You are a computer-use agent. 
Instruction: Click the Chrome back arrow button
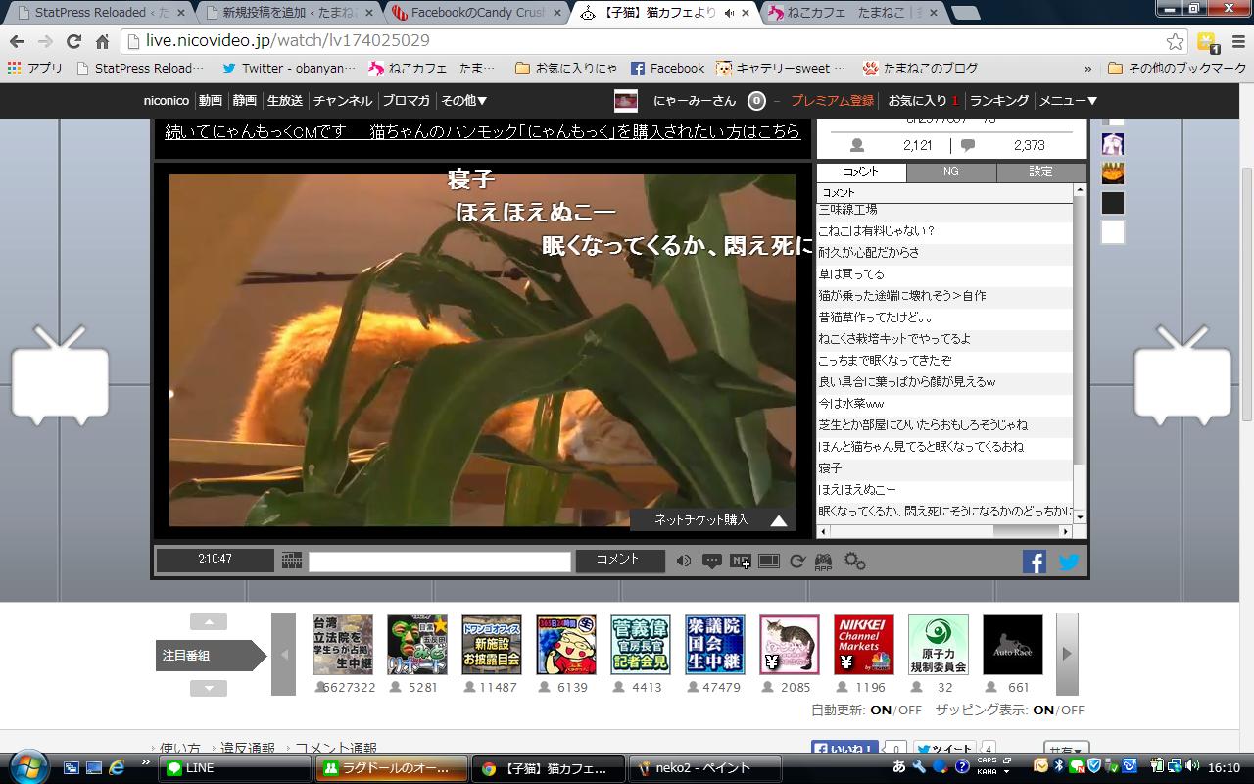(x=17, y=41)
